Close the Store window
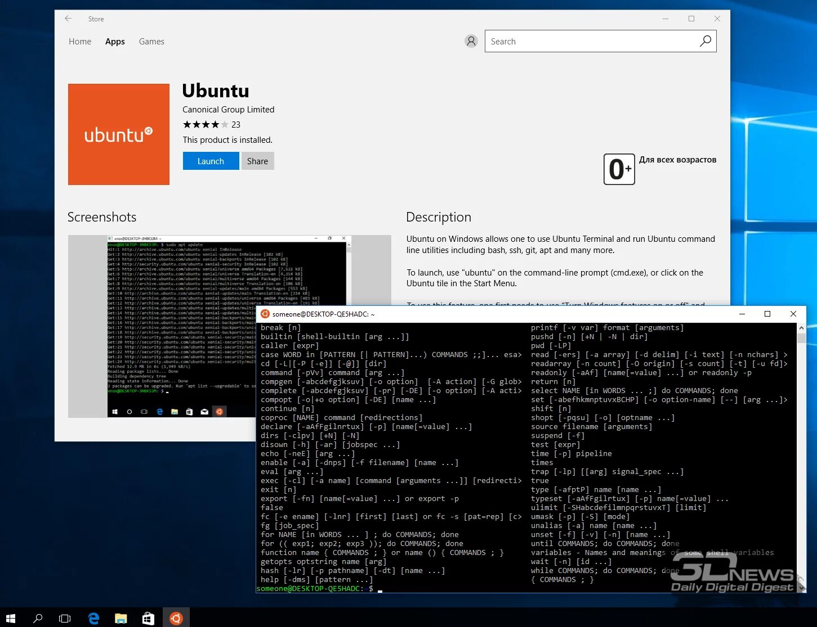The width and height of the screenshot is (817, 627). pos(717,19)
